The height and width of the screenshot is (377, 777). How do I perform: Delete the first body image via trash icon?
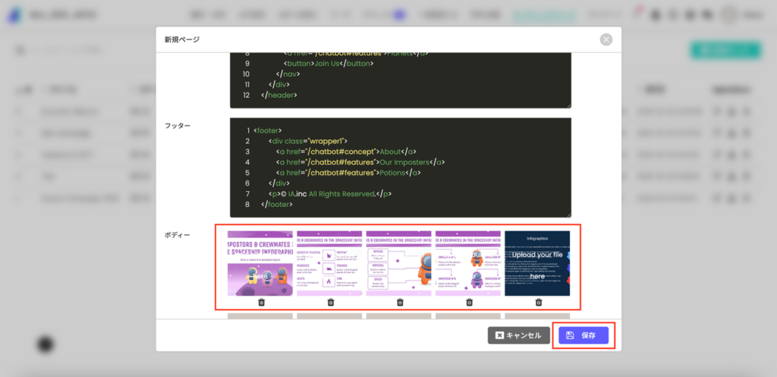pos(261,302)
